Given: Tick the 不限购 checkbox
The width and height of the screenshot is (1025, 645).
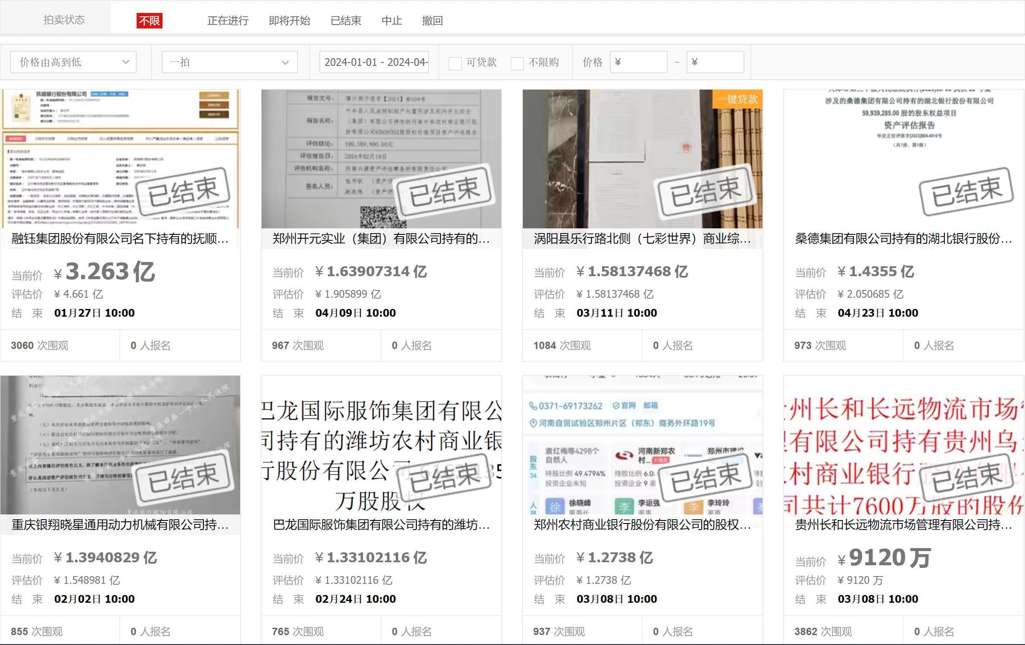Looking at the screenshot, I should coord(517,63).
